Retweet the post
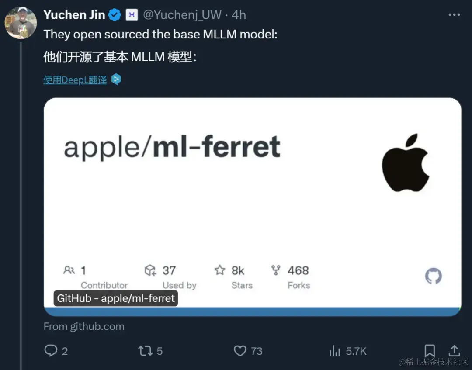472x370 pixels. point(145,351)
